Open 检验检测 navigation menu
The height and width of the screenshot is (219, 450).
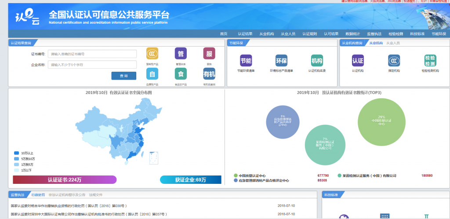pos(396,34)
